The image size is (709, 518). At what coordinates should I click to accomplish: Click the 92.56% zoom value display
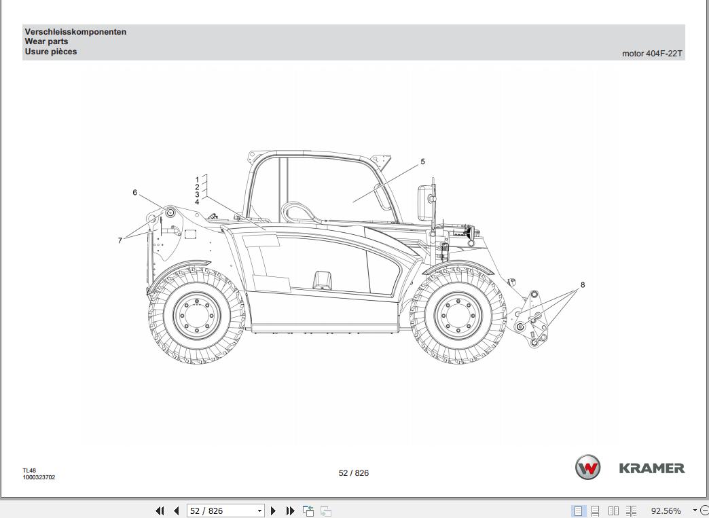point(668,511)
